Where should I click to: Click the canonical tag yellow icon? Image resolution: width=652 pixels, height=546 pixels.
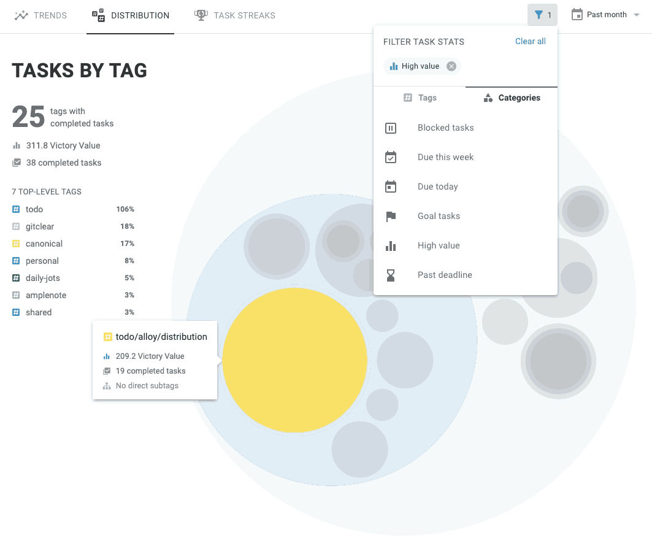click(x=16, y=244)
